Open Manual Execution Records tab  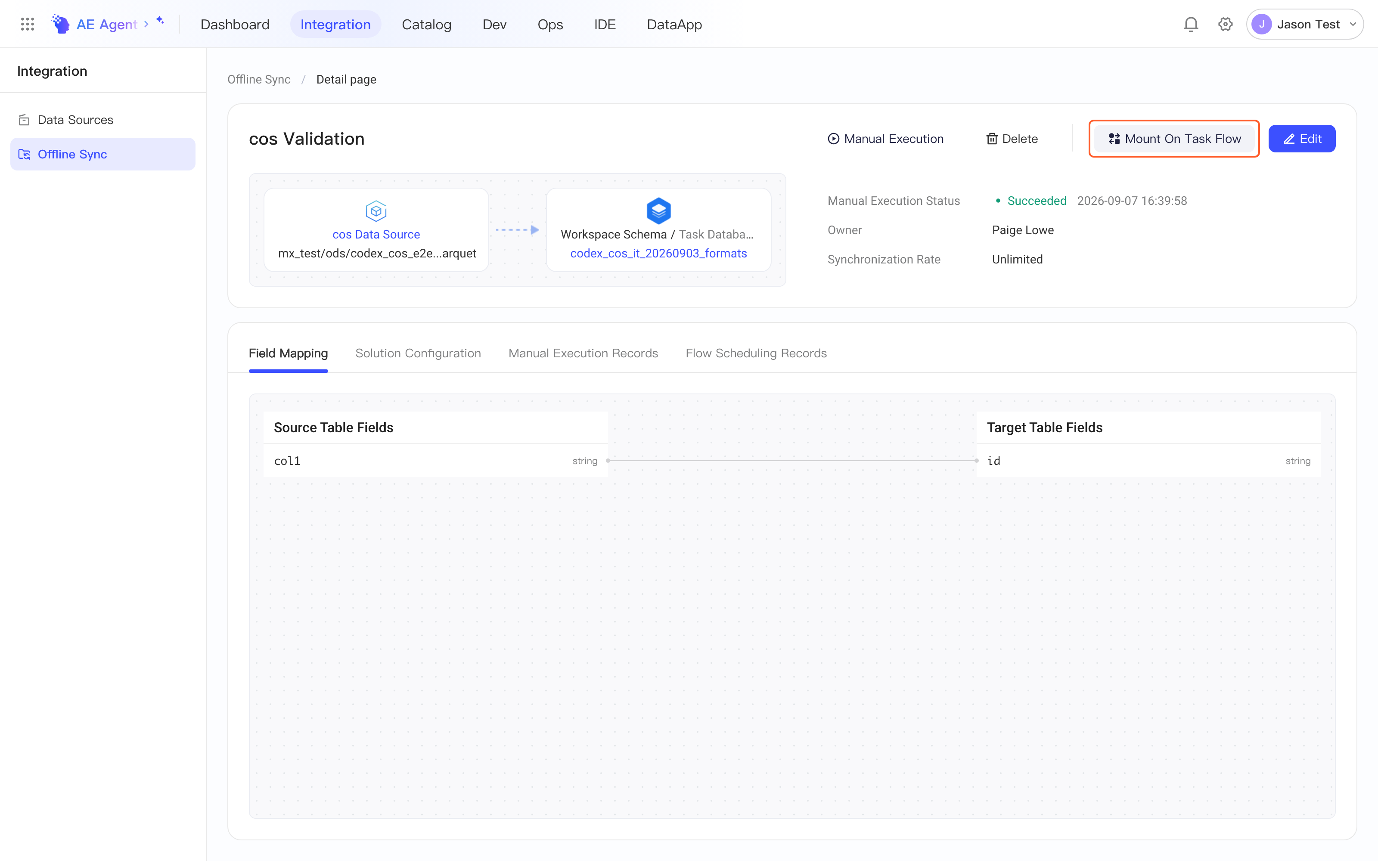pyautogui.click(x=583, y=353)
